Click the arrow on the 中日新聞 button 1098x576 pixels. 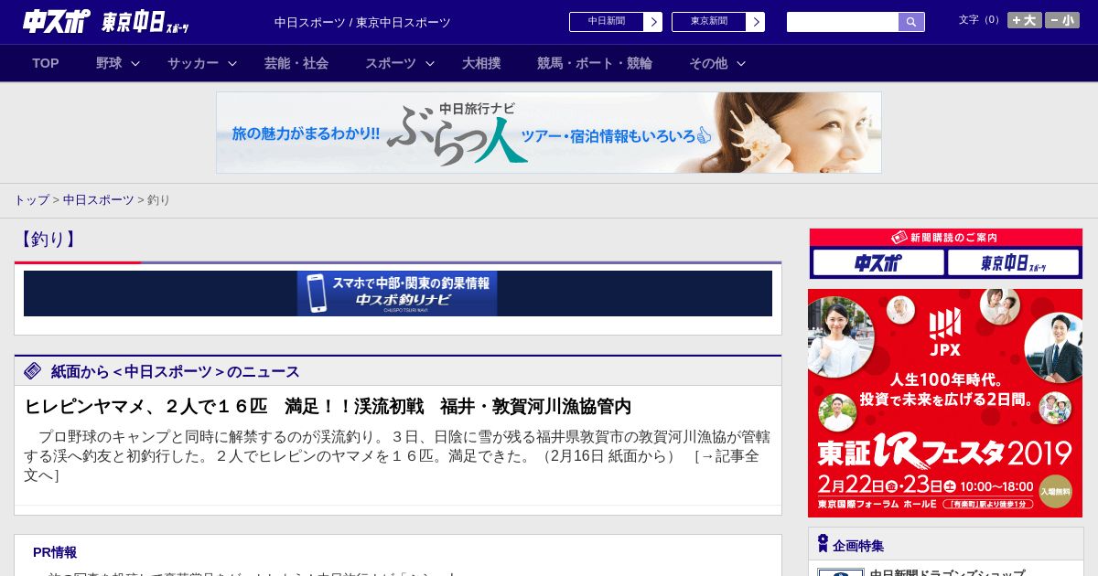click(652, 22)
